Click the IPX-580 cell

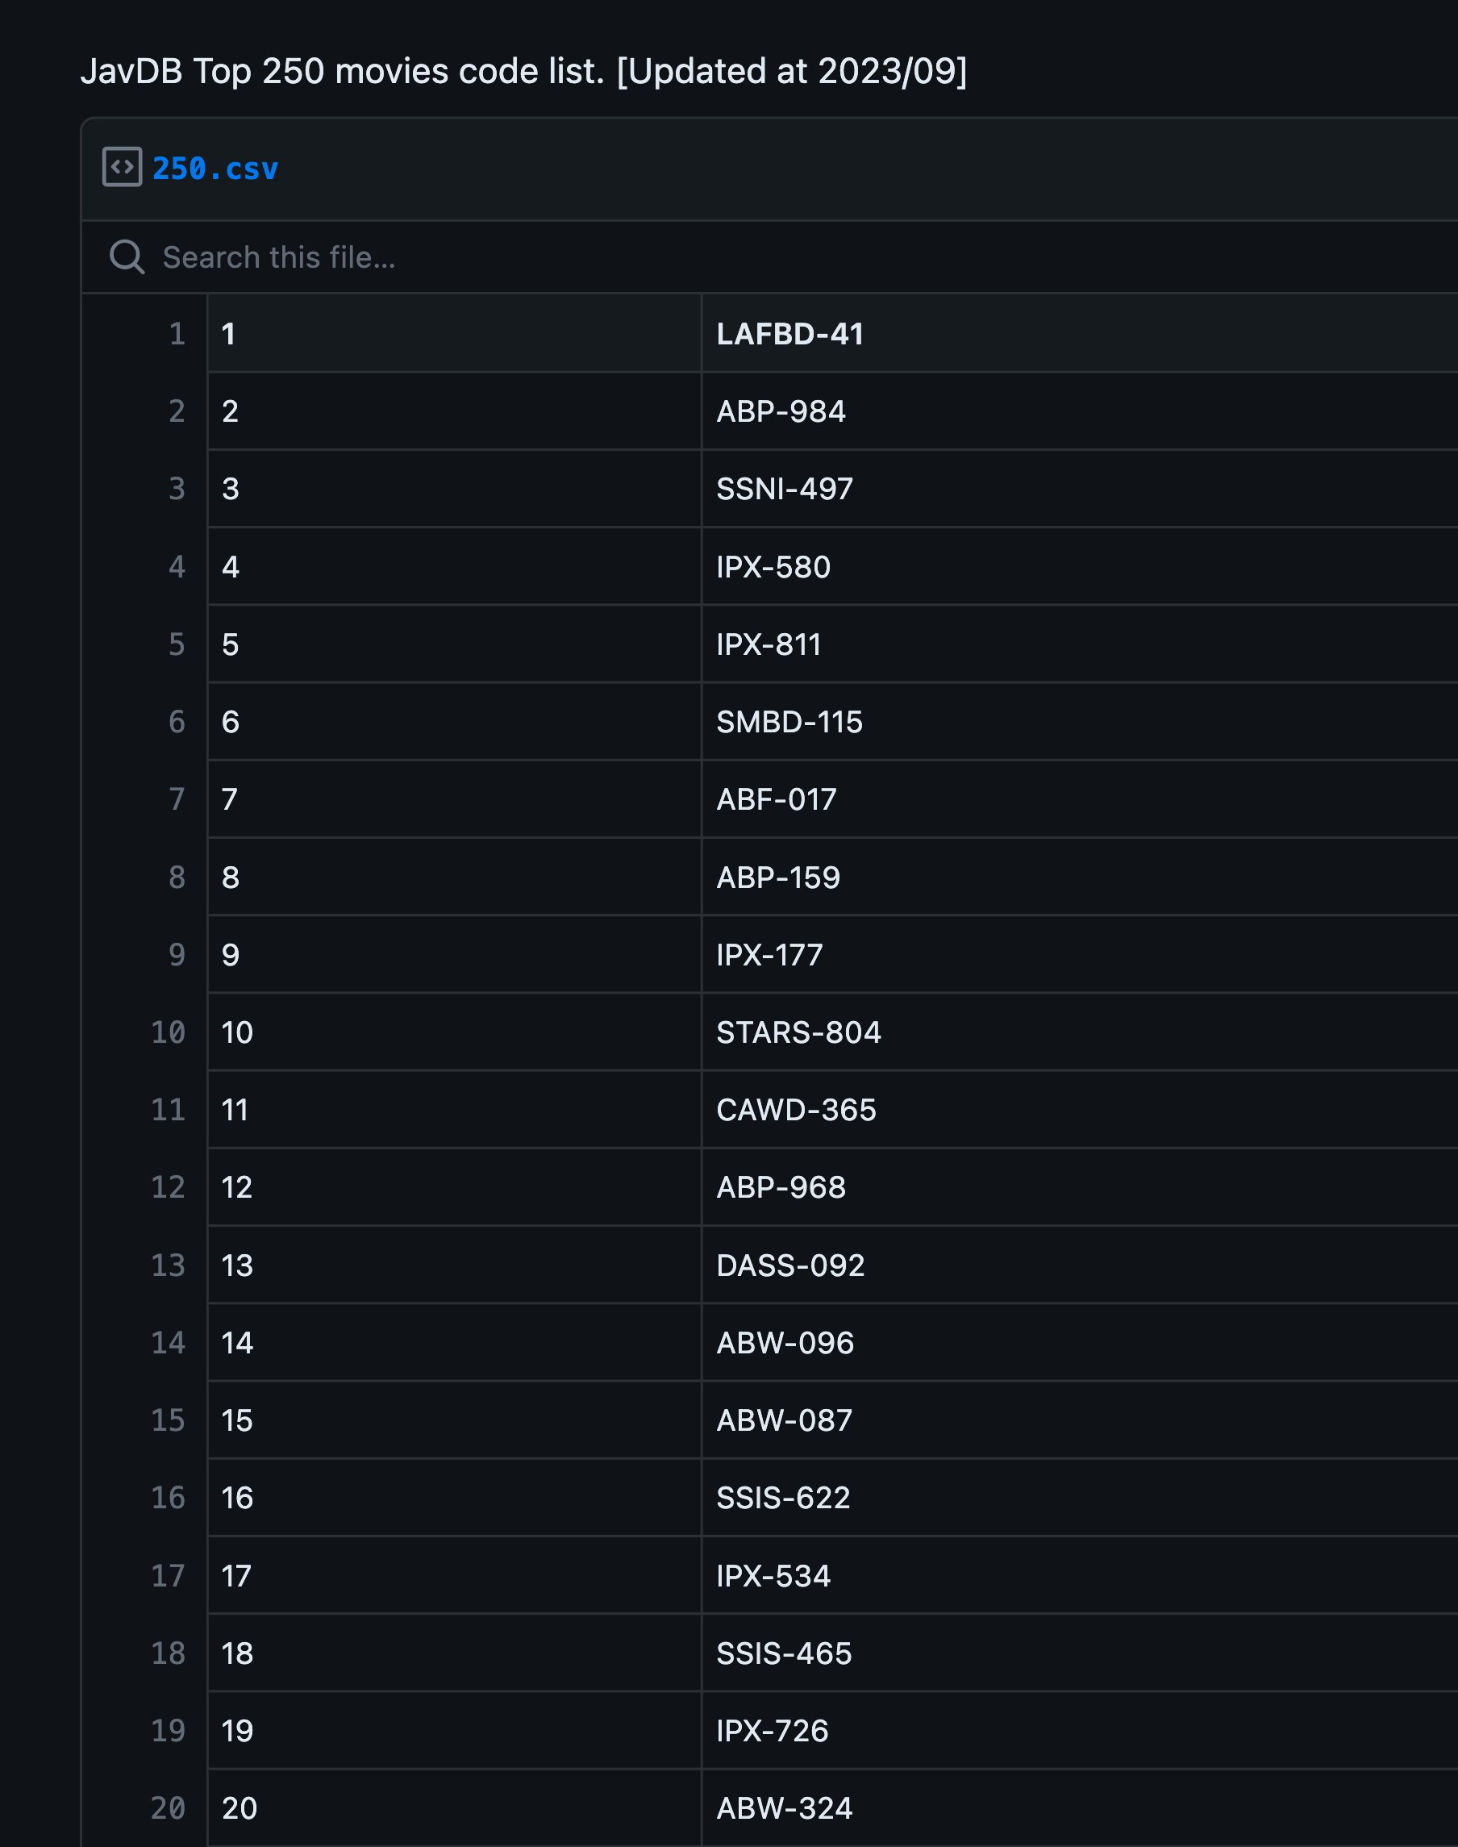tap(773, 567)
